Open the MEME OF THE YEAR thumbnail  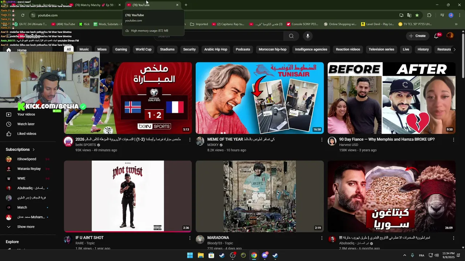pos(259,98)
